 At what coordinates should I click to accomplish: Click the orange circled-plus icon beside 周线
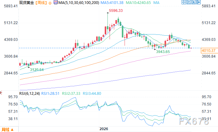[x=50, y=3]
